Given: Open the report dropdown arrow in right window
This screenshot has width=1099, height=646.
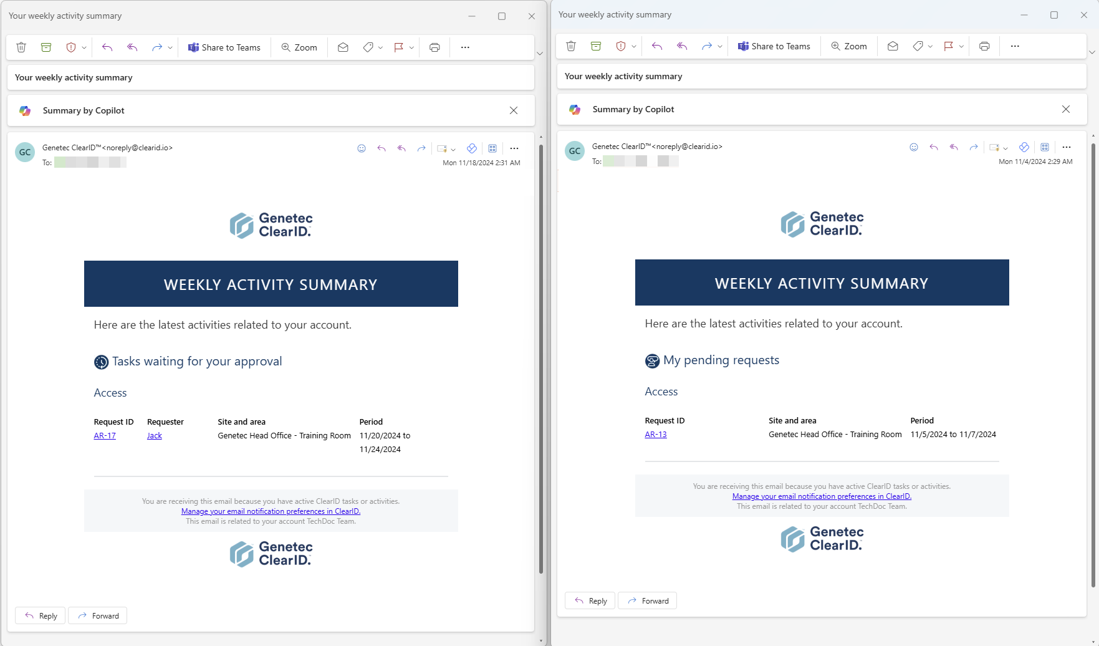Looking at the screenshot, I should pyautogui.click(x=634, y=47).
